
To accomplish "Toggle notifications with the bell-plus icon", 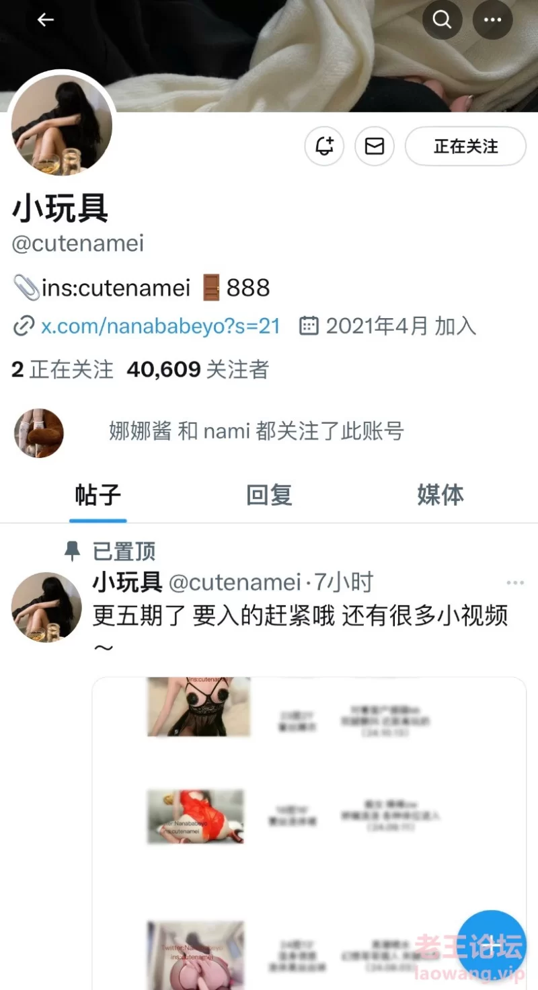I will 324,146.
